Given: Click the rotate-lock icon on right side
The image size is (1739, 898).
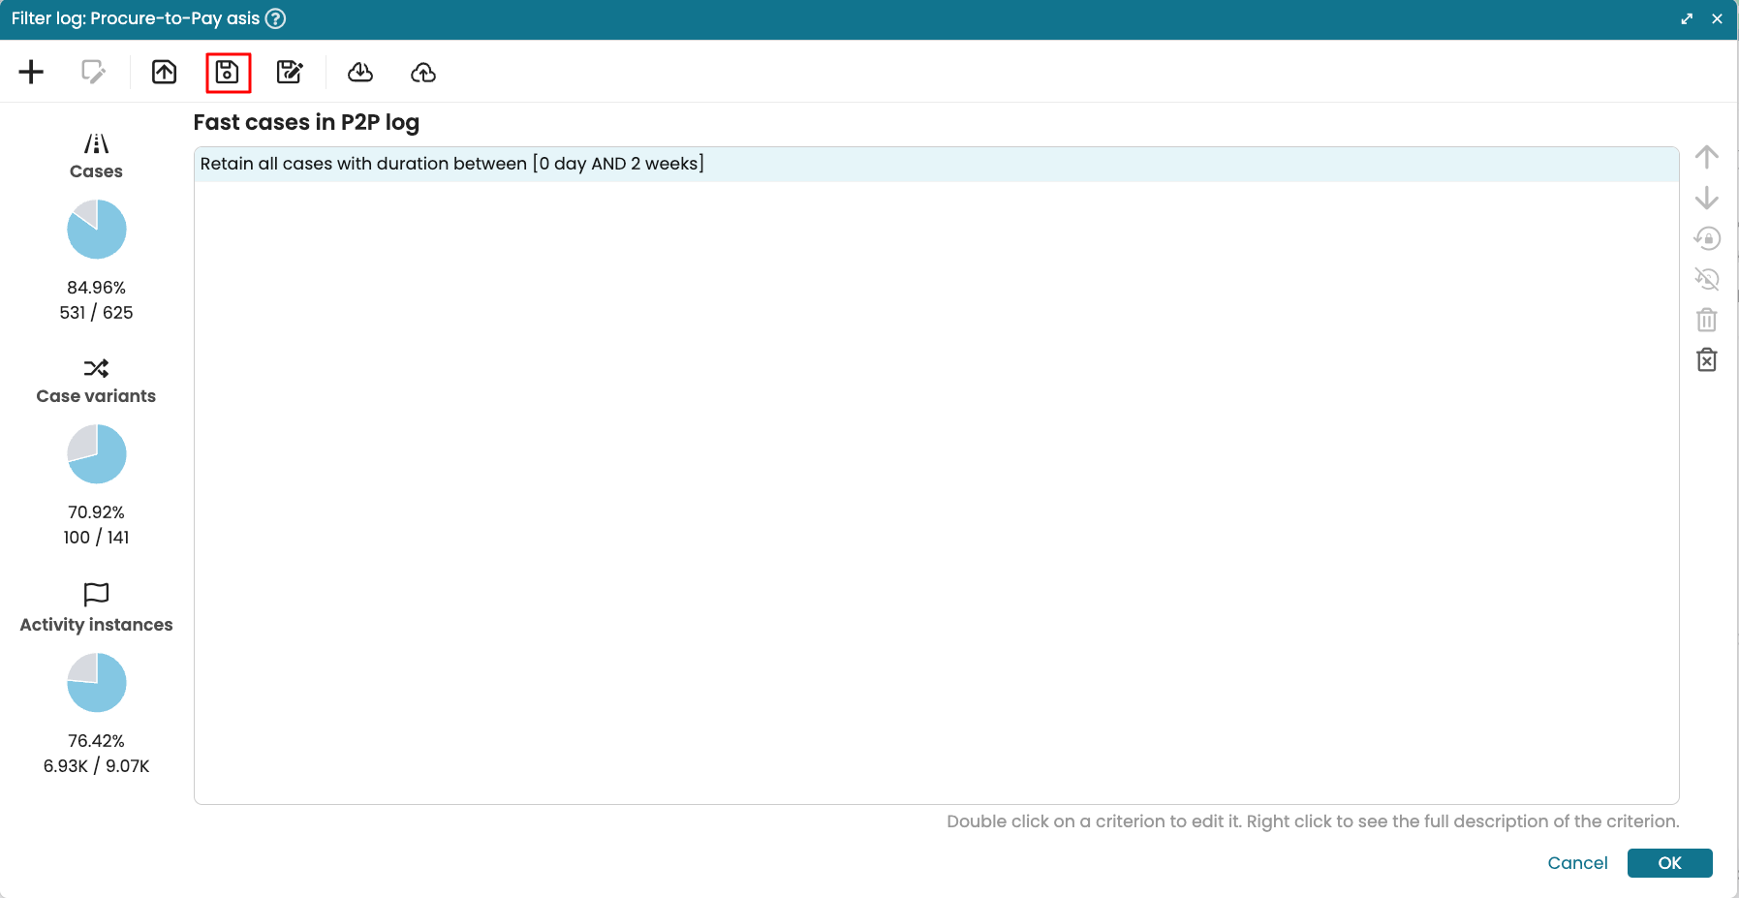Looking at the screenshot, I should pos(1706,238).
